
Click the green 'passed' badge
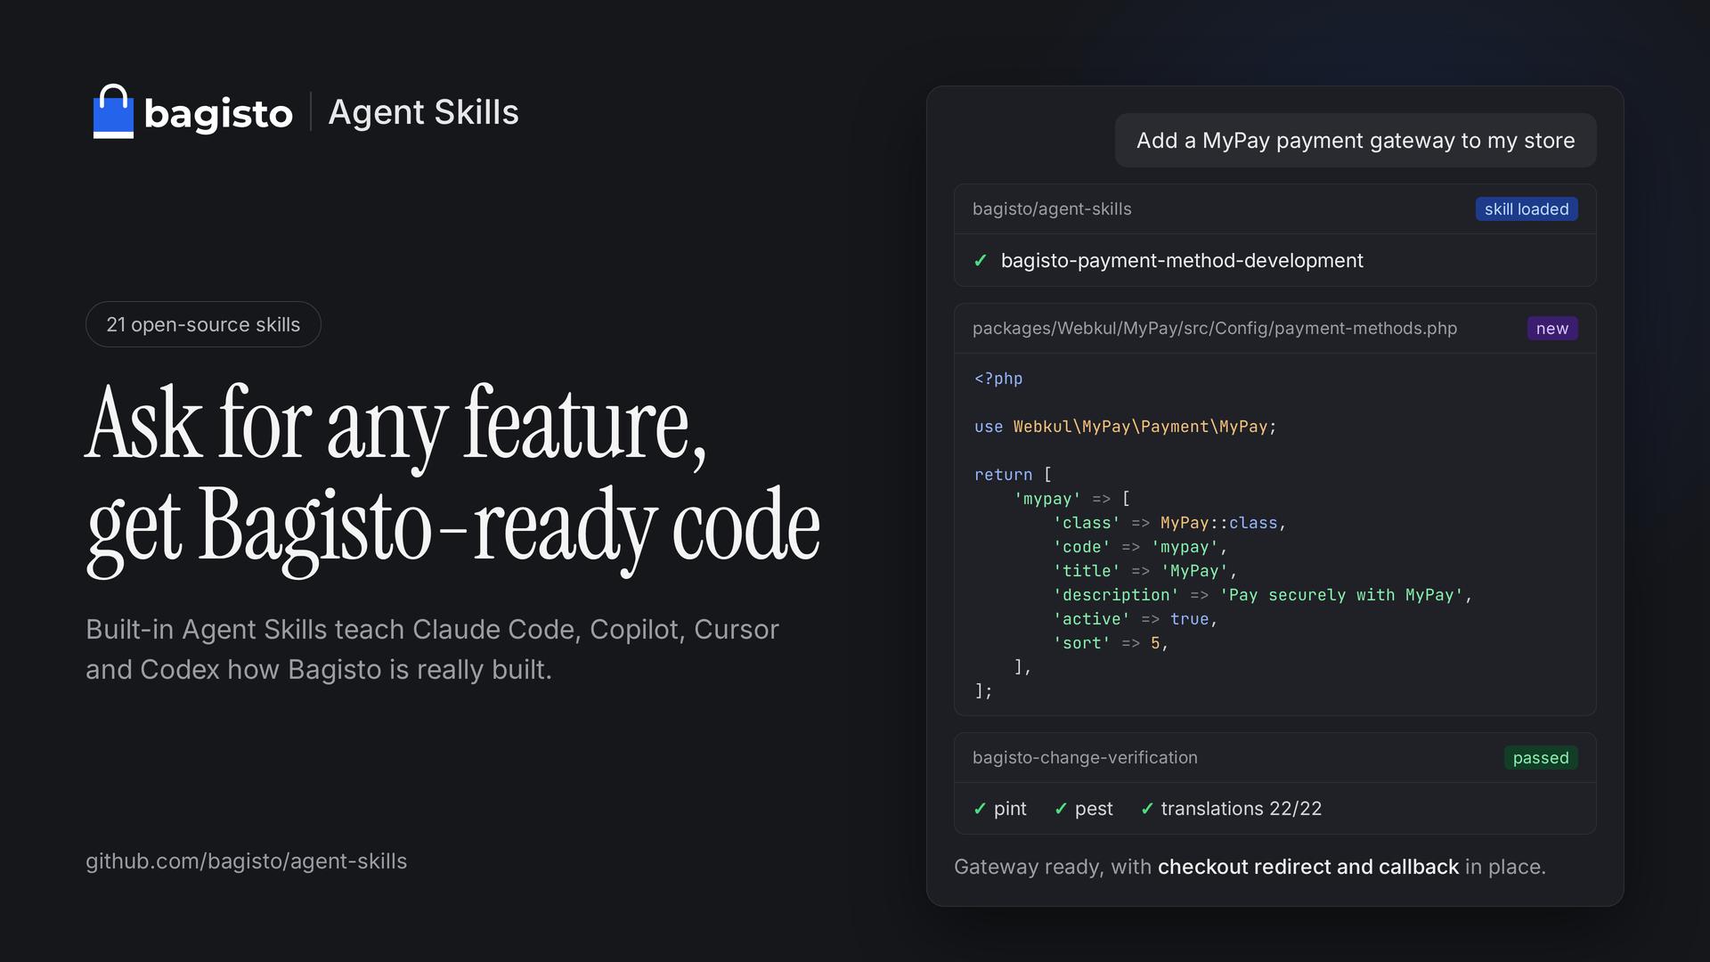pyautogui.click(x=1541, y=758)
